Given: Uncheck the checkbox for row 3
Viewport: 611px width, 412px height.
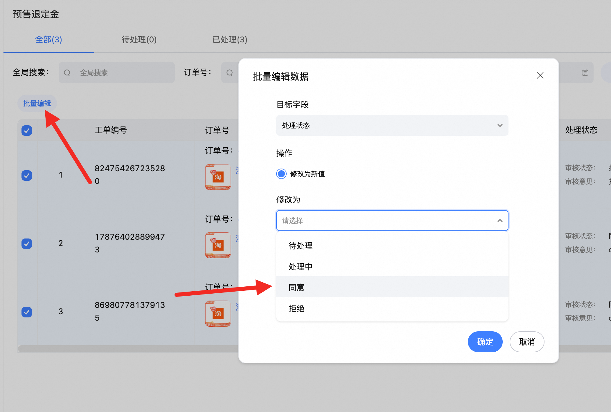Looking at the screenshot, I should pyautogui.click(x=27, y=312).
